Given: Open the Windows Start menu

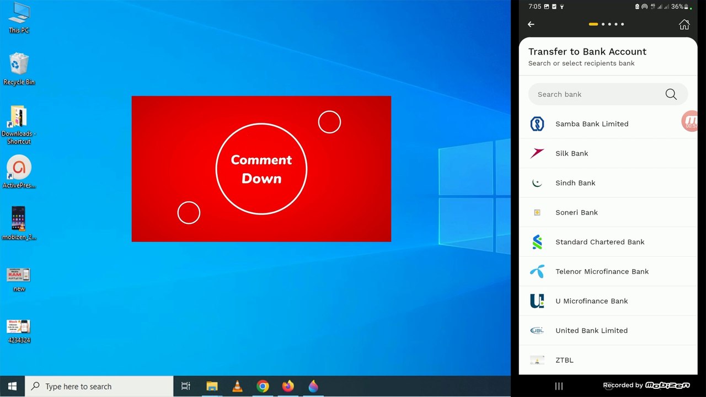Looking at the screenshot, I should (x=12, y=386).
